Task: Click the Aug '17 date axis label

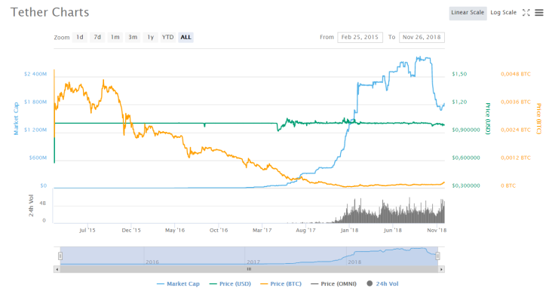Action: click(x=305, y=230)
